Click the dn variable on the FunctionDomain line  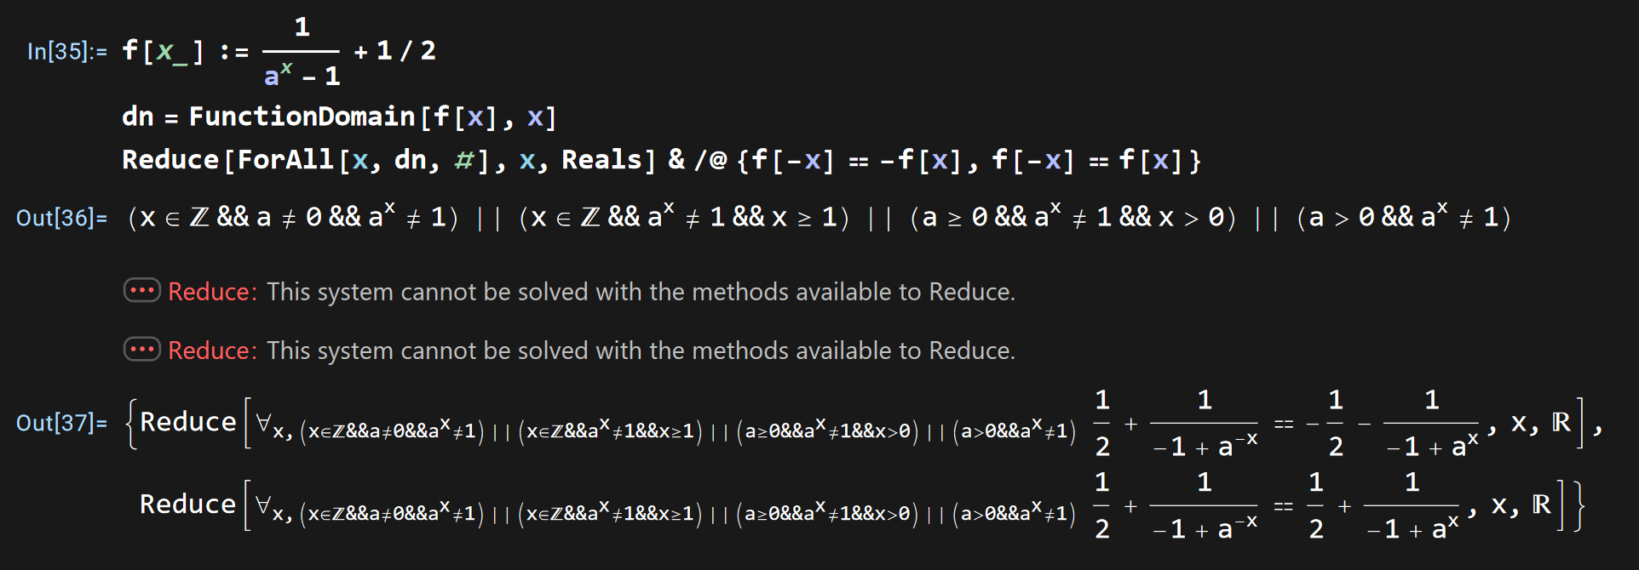pos(137,117)
